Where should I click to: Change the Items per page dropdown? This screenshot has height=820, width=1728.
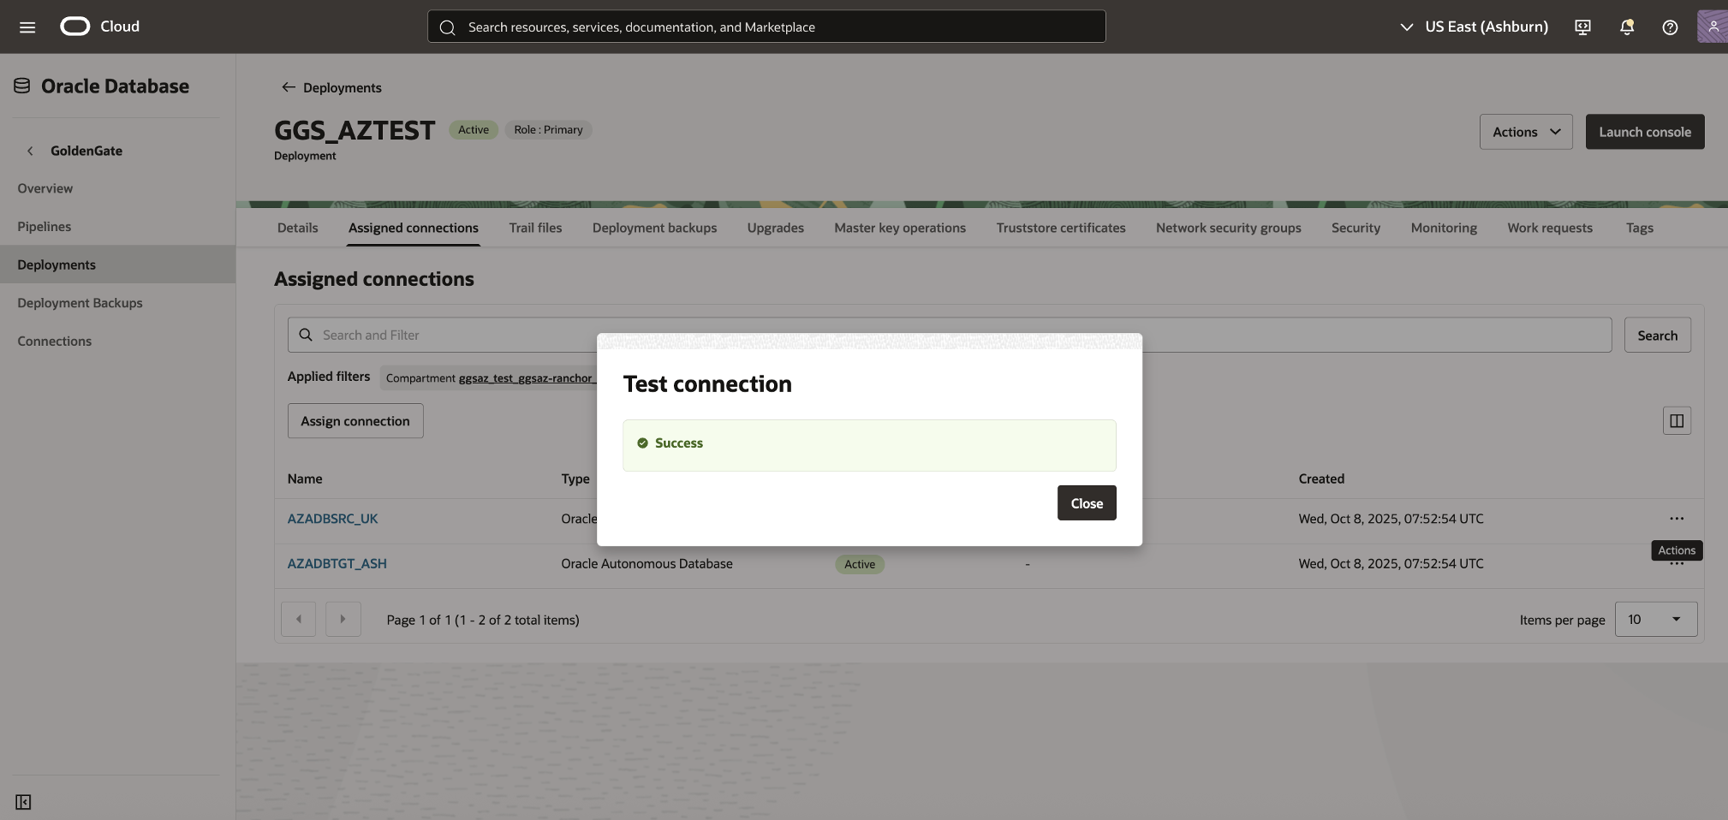[x=1656, y=619]
